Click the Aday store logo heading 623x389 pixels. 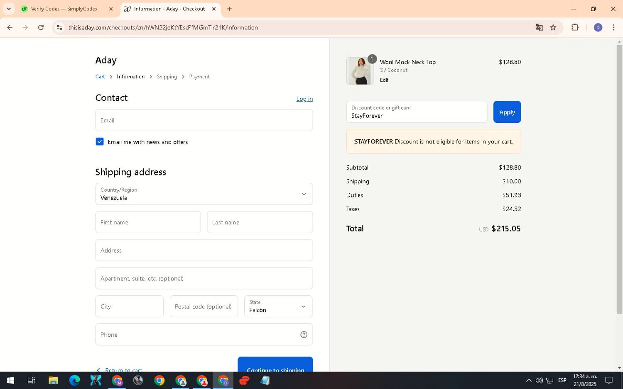[x=106, y=61]
